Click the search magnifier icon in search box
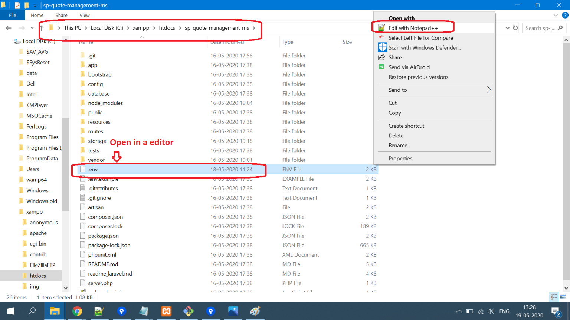The width and height of the screenshot is (570, 320). (x=560, y=28)
